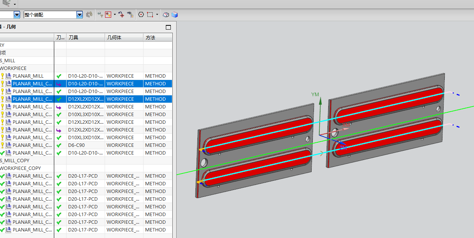Open the view orientation dropdown arrow
This screenshot has width=474, height=238.
point(15,4)
